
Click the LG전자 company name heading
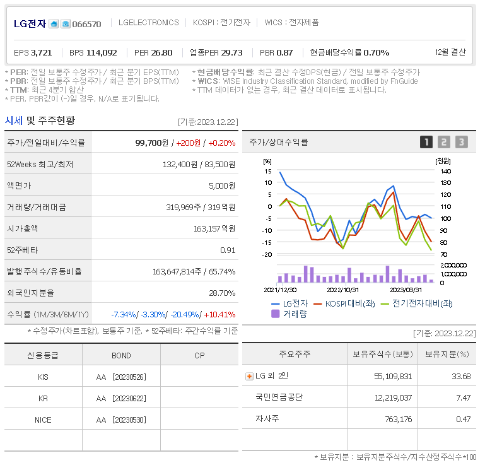point(30,24)
